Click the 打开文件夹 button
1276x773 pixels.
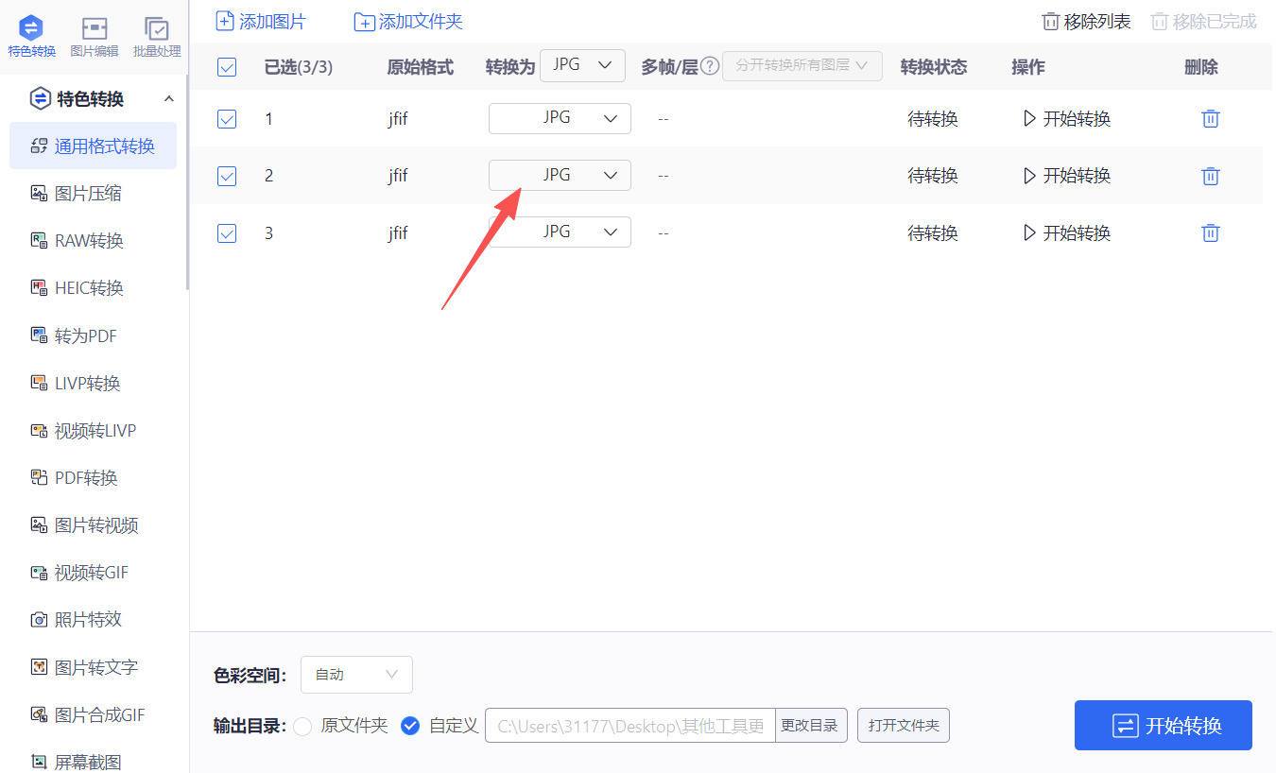point(904,726)
